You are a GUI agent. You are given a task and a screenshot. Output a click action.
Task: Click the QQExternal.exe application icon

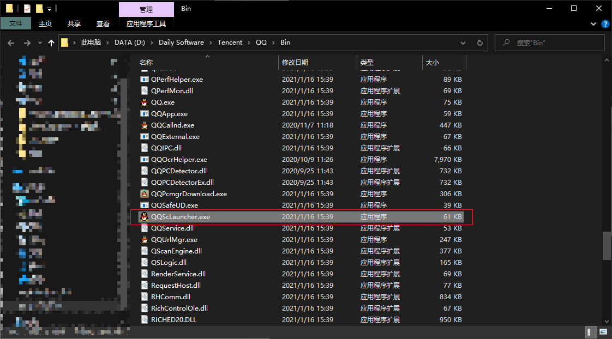(145, 137)
